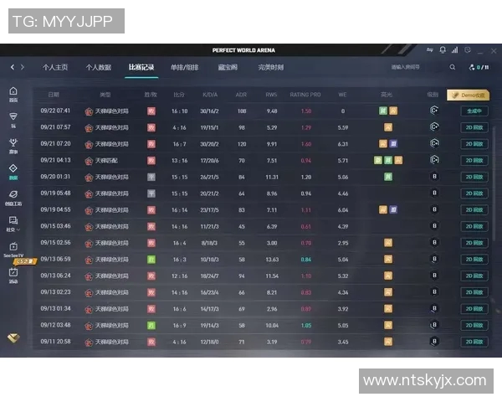The width and height of the screenshot is (502, 402).
Task: Switch to the 完美时刻 tab
Action: [270, 67]
